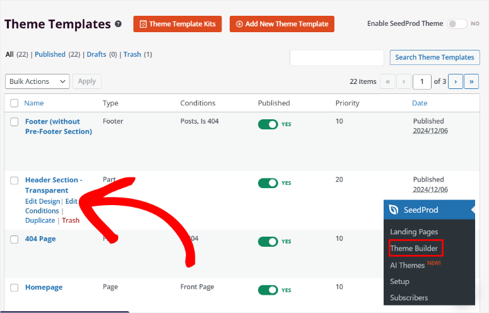Click Trash under Header Section
The height and width of the screenshot is (313, 489).
point(71,220)
